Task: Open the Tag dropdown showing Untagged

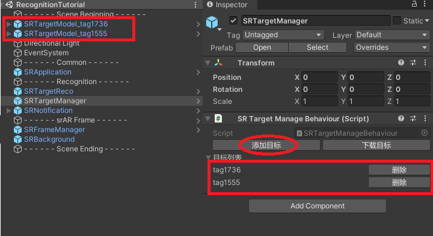Action: [x=283, y=35]
